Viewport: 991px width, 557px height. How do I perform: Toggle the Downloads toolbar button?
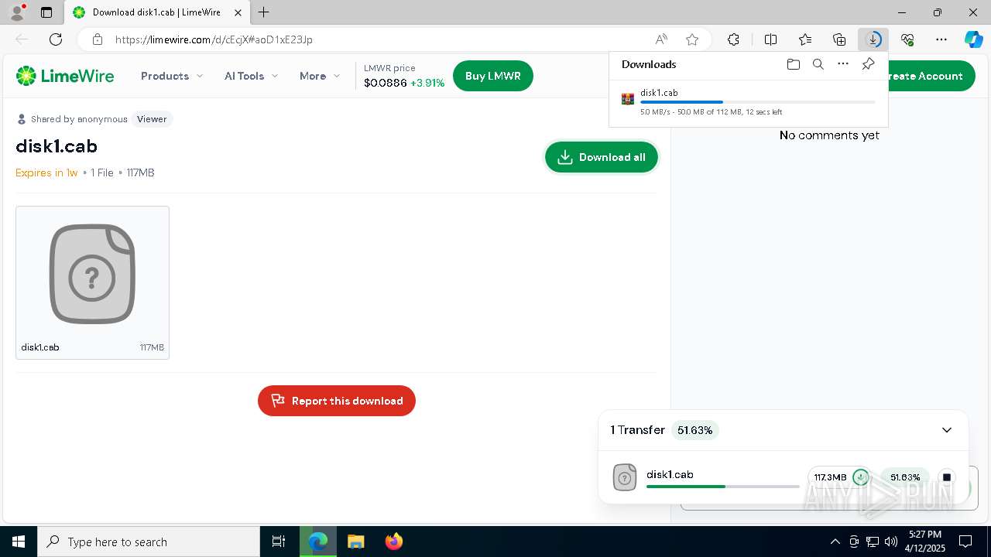click(x=873, y=39)
